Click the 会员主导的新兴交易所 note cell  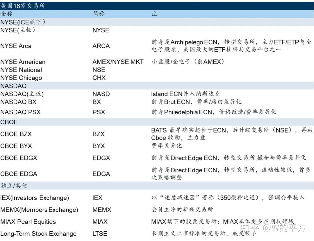[x=182, y=210]
